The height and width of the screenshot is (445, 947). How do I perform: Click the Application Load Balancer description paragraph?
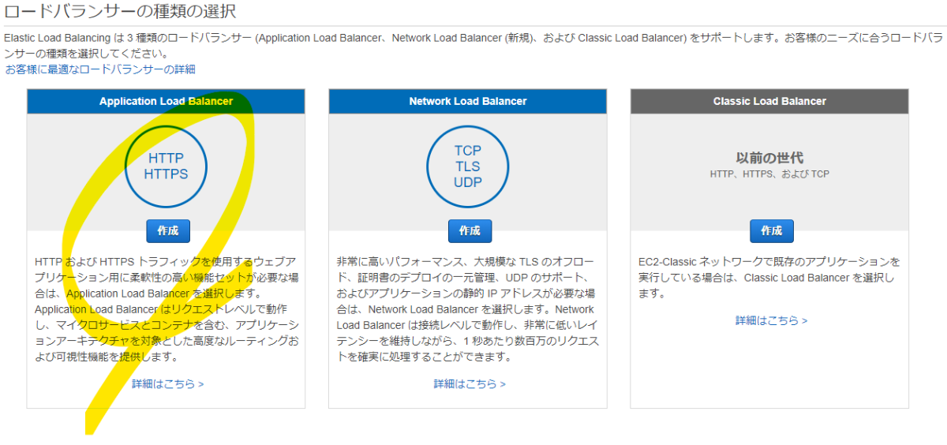(x=167, y=309)
